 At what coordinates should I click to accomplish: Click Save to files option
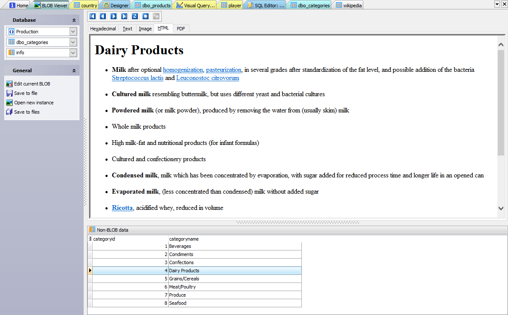[26, 112]
